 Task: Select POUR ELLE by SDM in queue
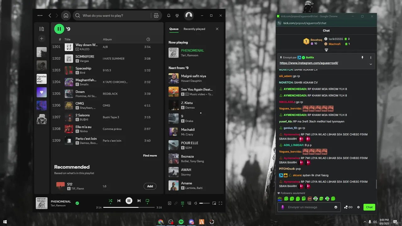194,145
